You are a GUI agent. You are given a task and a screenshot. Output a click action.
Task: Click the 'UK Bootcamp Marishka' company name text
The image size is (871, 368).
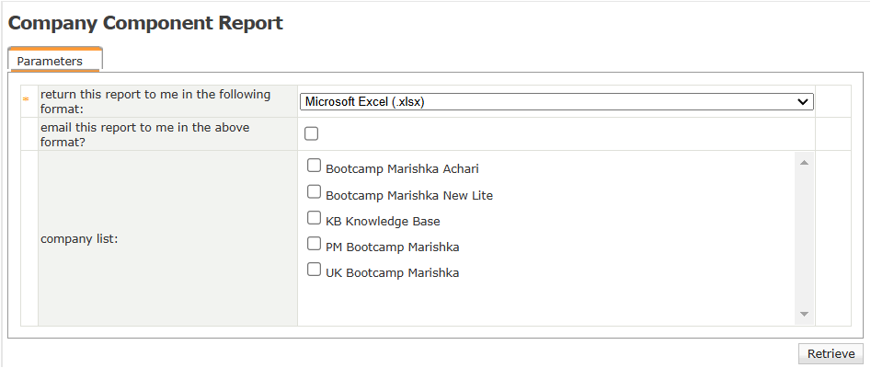click(x=392, y=273)
